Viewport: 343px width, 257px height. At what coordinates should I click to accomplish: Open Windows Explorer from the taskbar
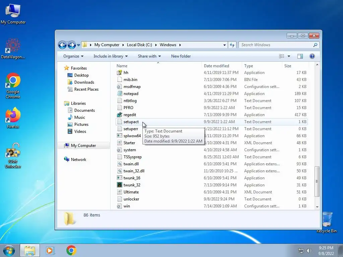click(30, 250)
